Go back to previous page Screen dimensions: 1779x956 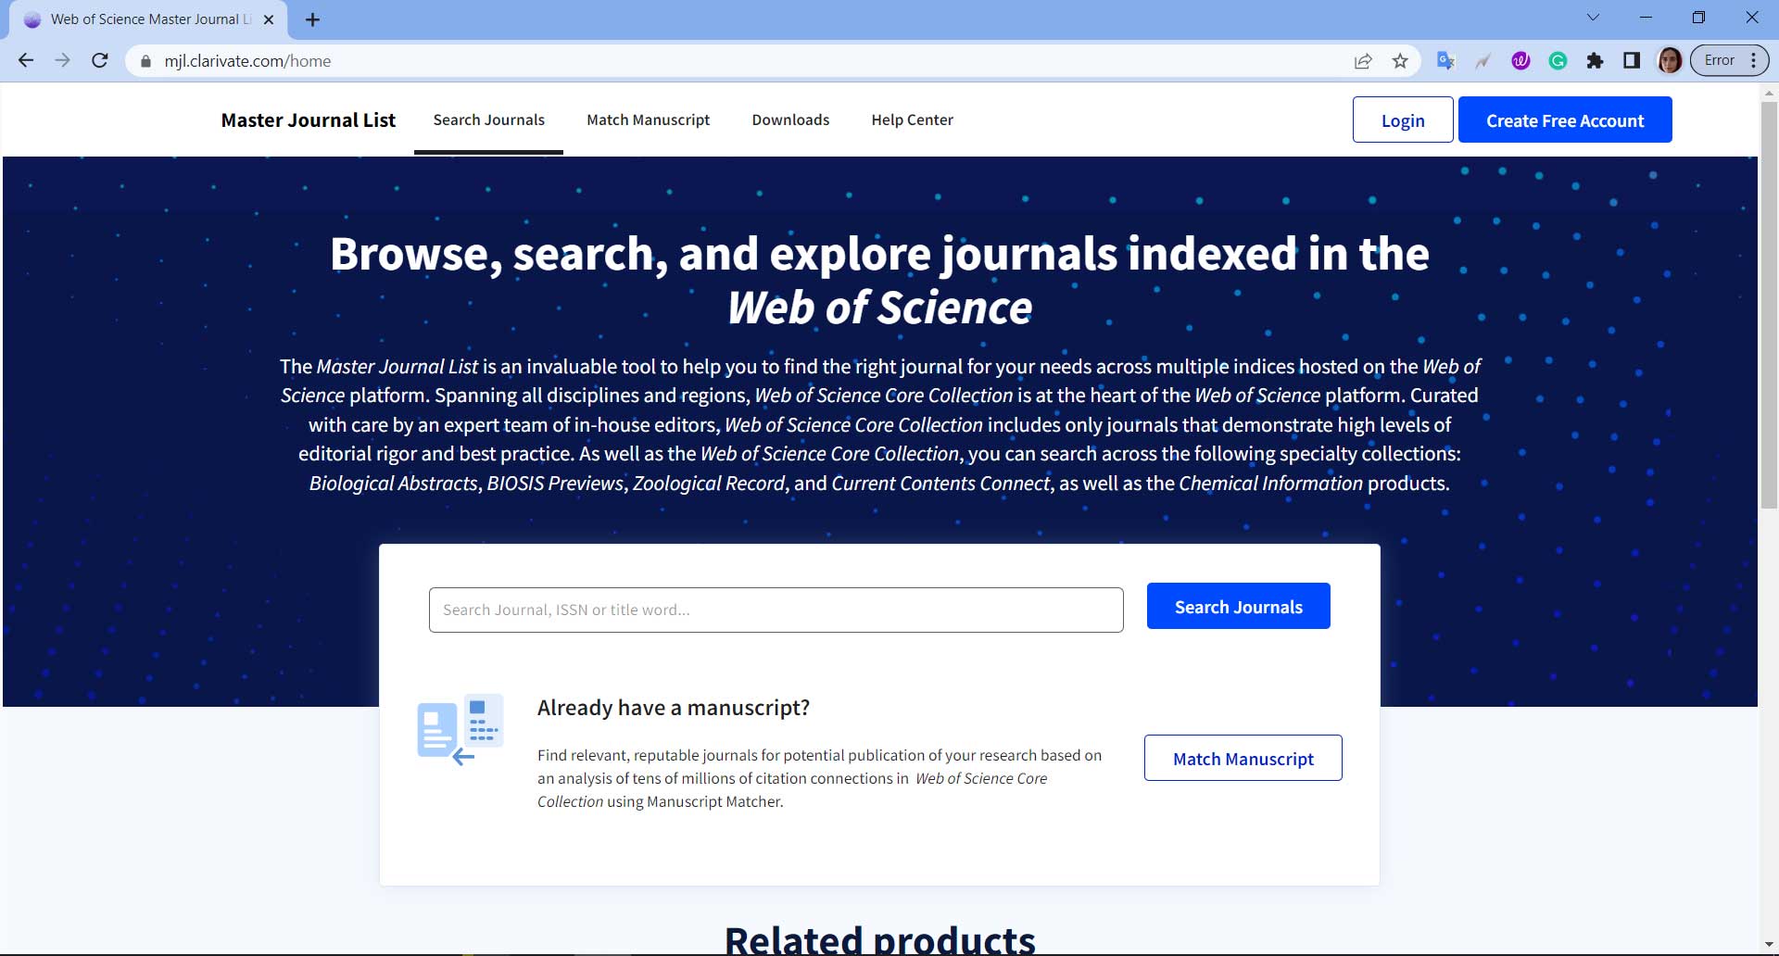(26, 60)
